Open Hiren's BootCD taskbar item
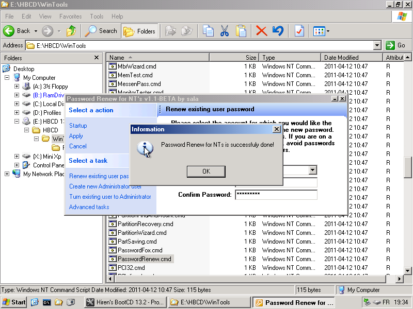This screenshot has height=309, width=413. coord(126,302)
